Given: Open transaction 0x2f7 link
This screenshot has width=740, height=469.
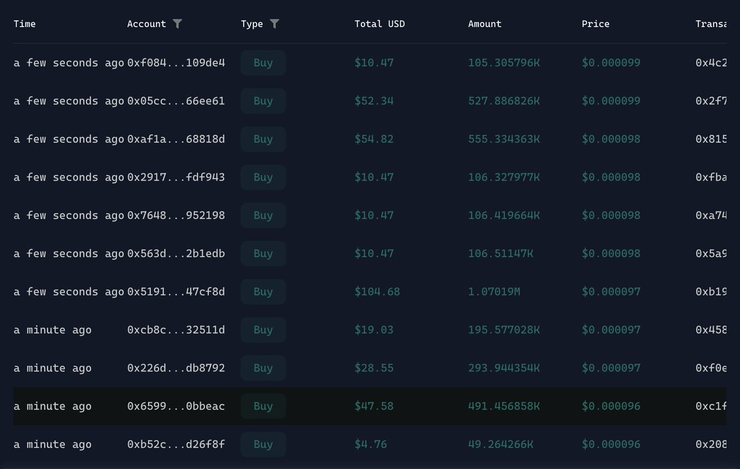Looking at the screenshot, I should [x=711, y=101].
